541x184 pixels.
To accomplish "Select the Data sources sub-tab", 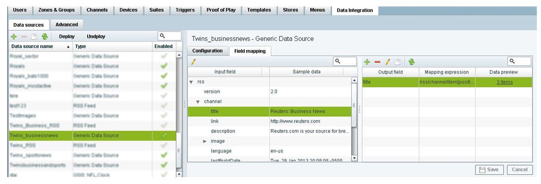I will [29, 25].
